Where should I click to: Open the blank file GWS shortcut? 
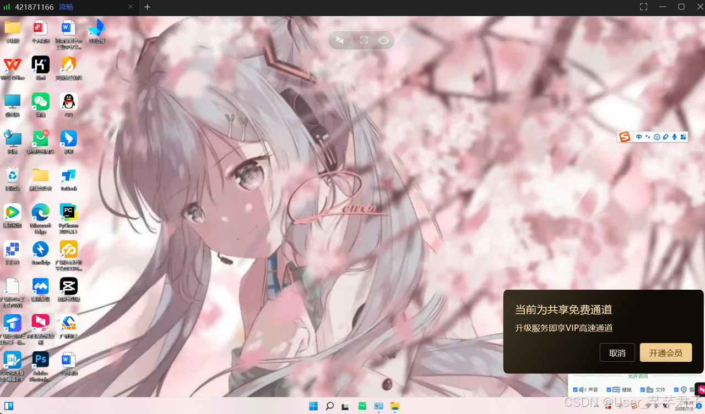pos(12,292)
